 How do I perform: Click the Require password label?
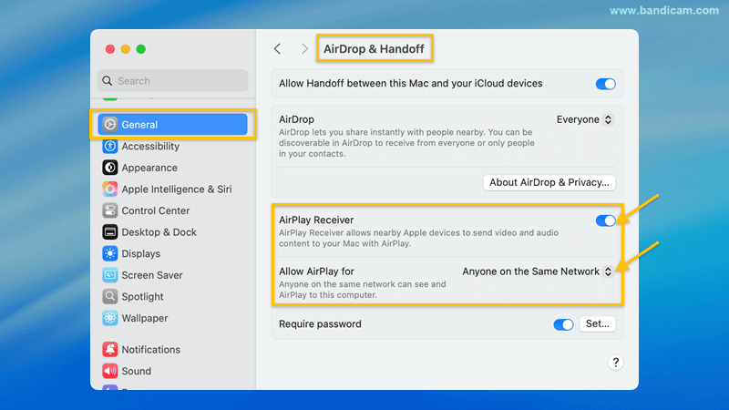(320, 324)
